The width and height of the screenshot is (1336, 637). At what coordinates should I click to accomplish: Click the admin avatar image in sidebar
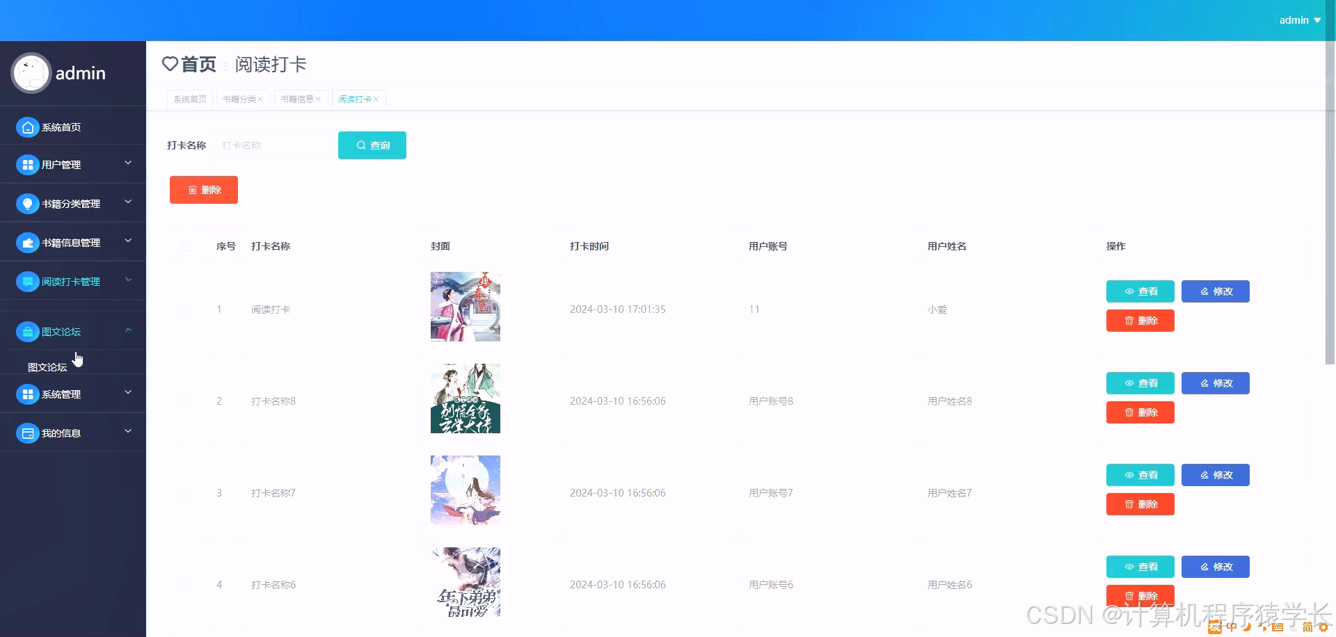tap(31, 73)
